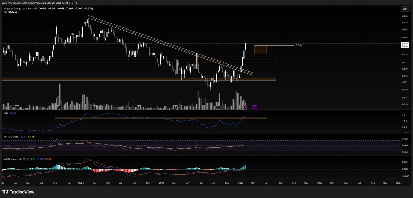Click the 2026 label on time axis

click(241, 183)
